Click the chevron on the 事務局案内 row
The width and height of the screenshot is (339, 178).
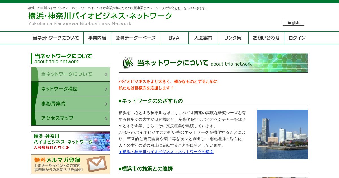coord(106,104)
